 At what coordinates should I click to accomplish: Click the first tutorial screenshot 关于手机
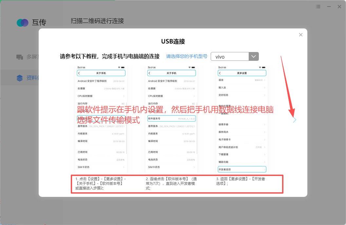(101, 119)
